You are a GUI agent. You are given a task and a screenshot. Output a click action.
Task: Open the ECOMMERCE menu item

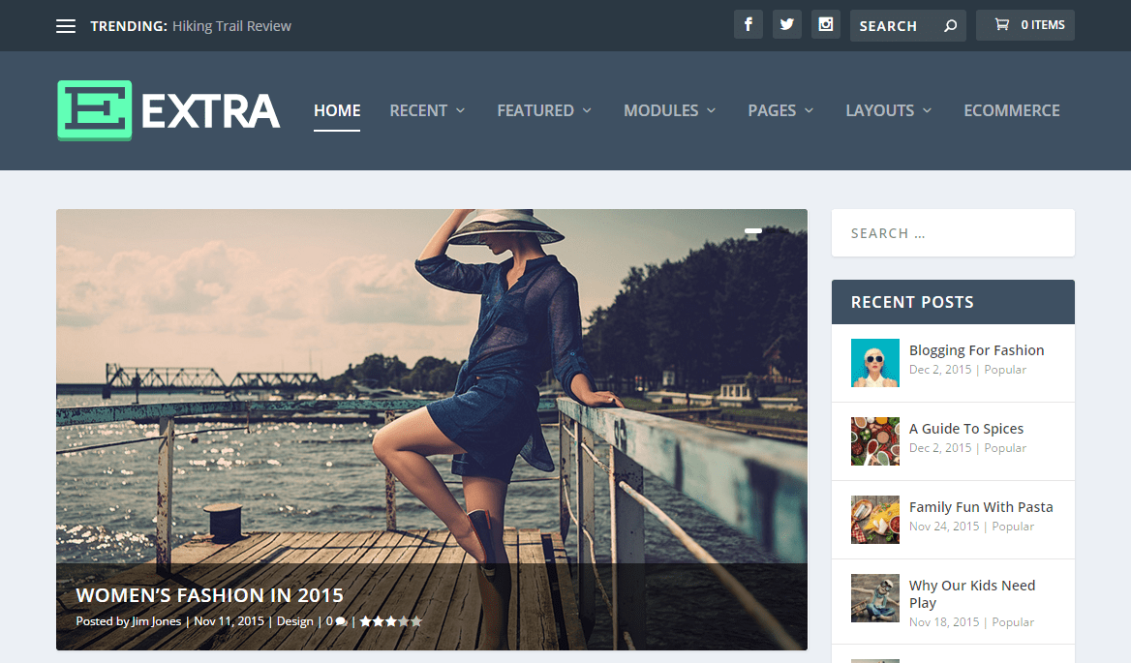pyautogui.click(x=1012, y=110)
